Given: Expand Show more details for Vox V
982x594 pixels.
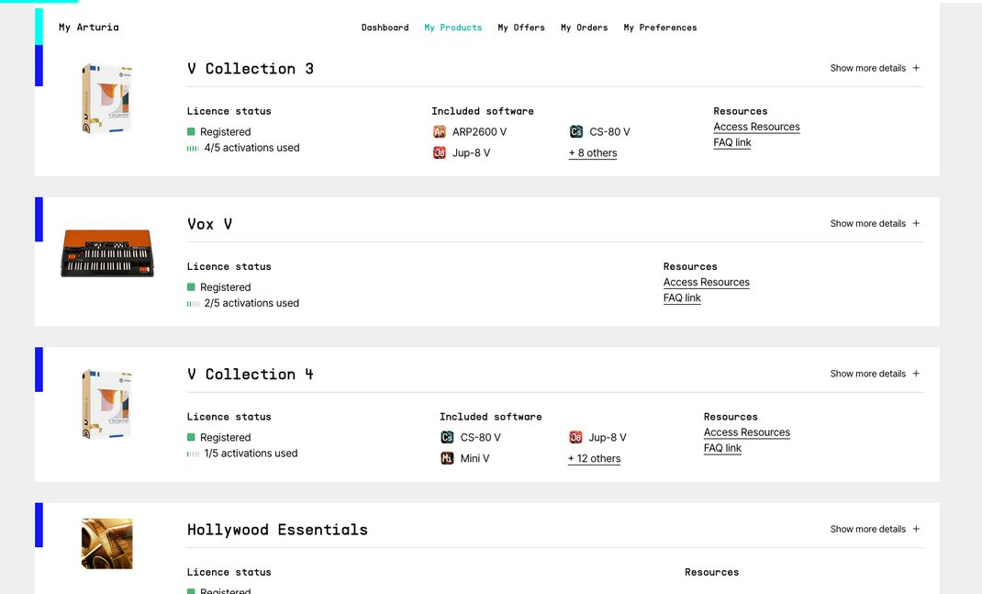Looking at the screenshot, I should point(875,224).
